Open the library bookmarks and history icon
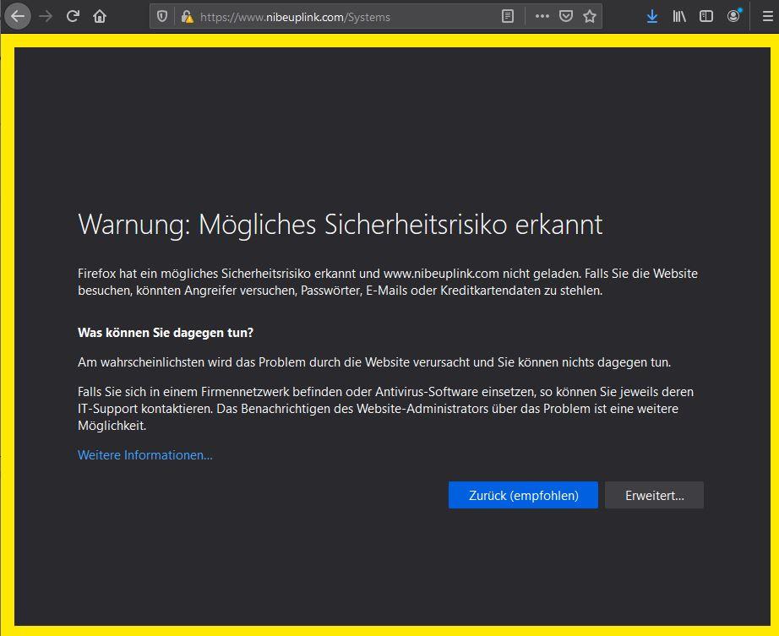Screen dimensions: 779x636 679,16
